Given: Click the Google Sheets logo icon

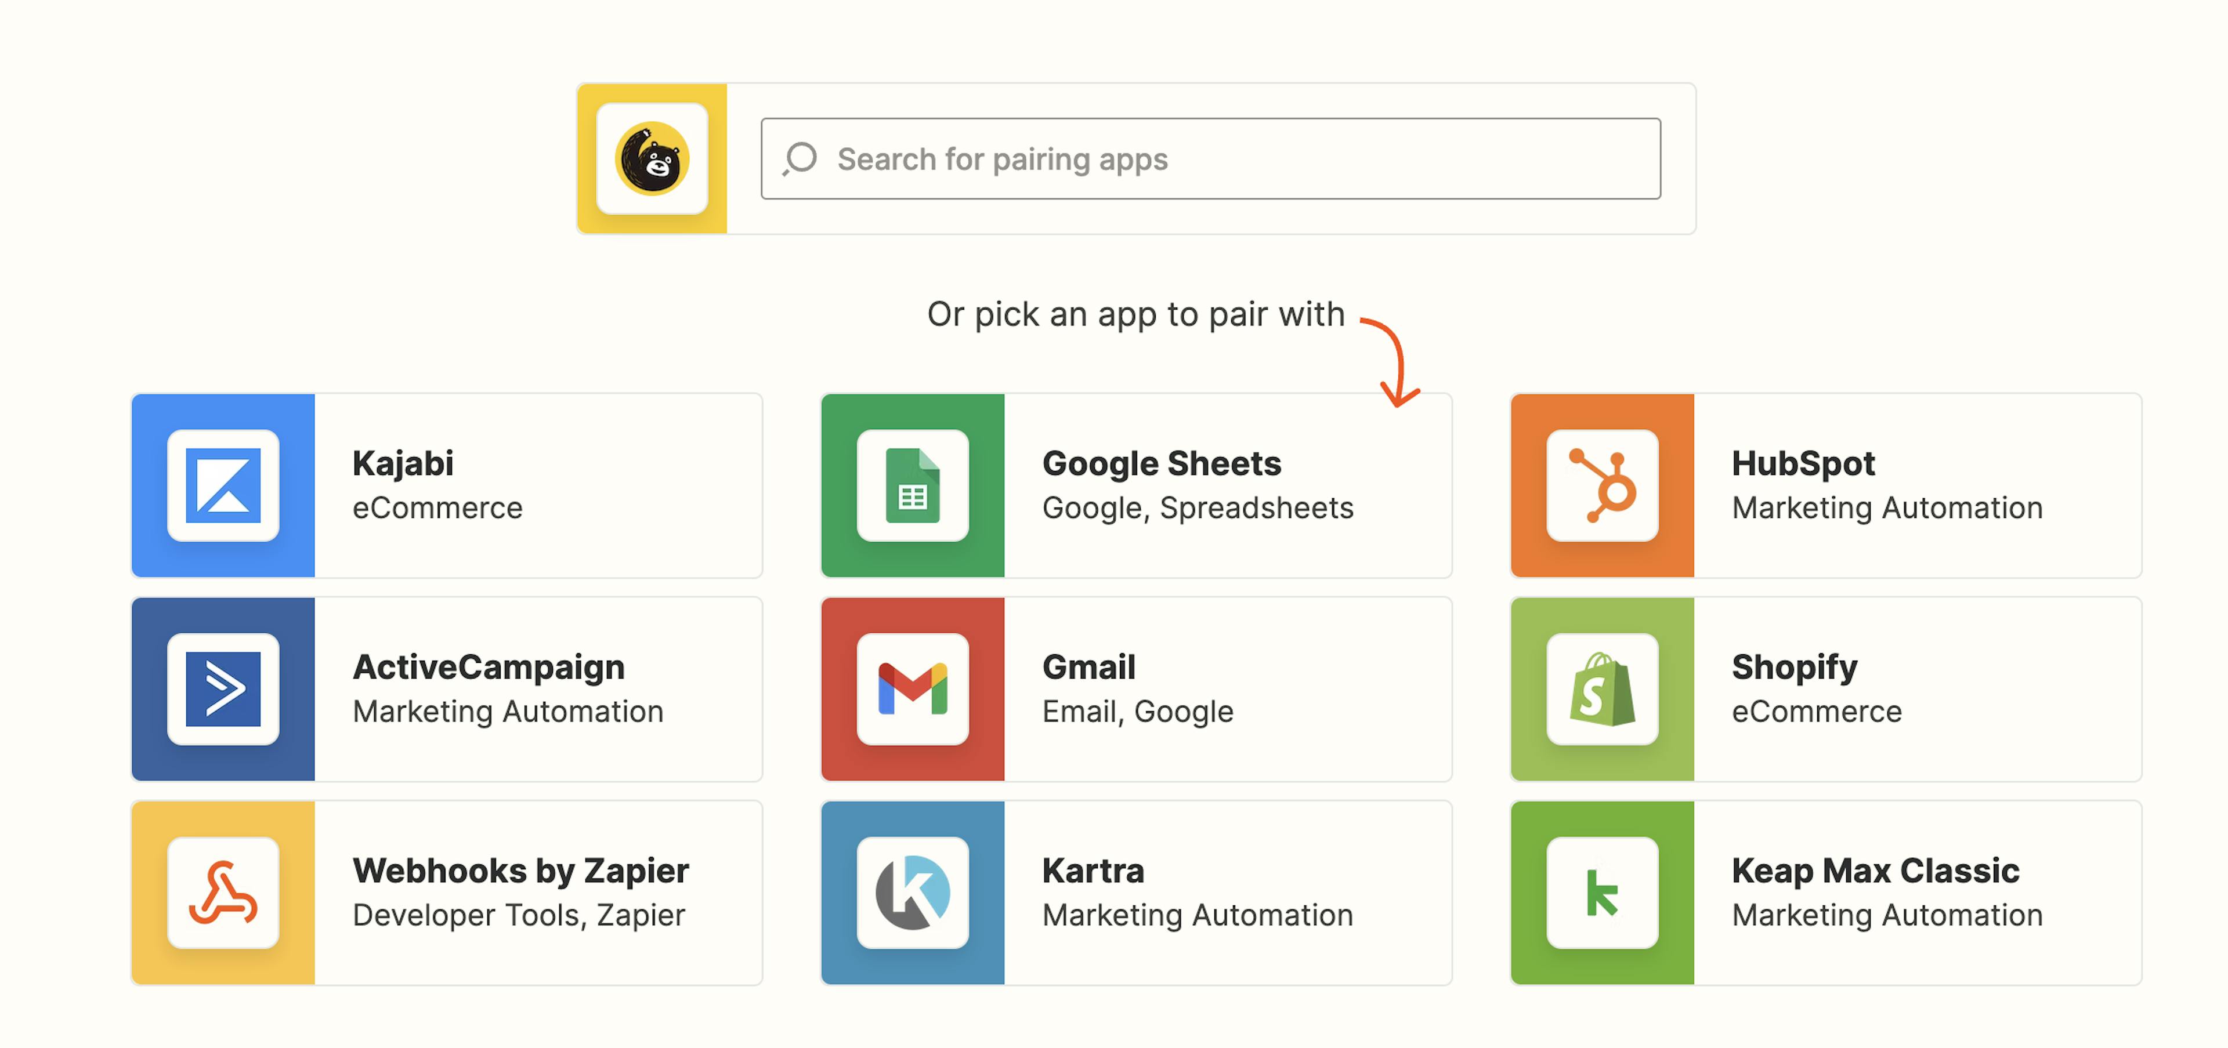Looking at the screenshot, I should [913, 486].
